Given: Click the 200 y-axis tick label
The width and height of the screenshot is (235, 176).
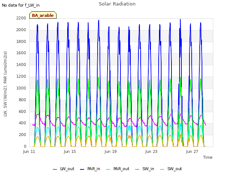Looking at the screenshot, I should point(22,135).
